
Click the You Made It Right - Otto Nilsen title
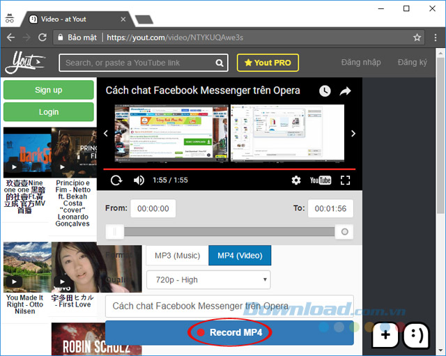[25, 304]
